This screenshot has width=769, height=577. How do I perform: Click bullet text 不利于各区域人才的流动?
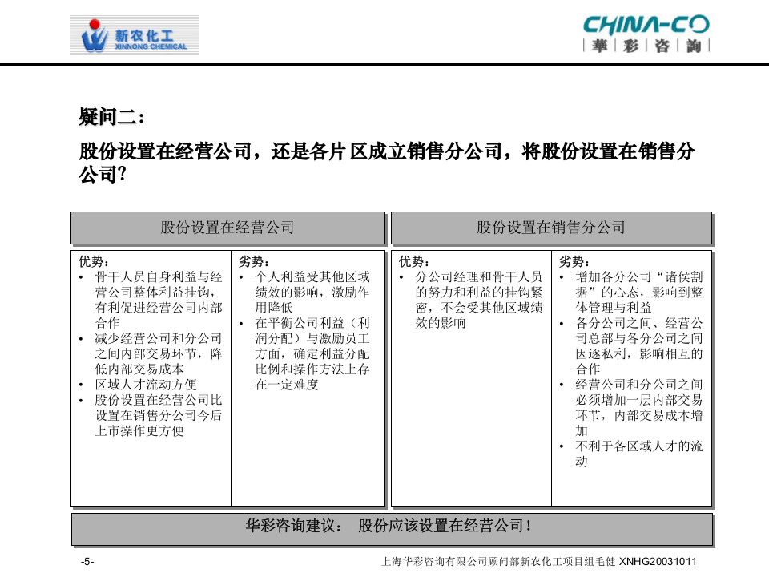pos(639,454)
